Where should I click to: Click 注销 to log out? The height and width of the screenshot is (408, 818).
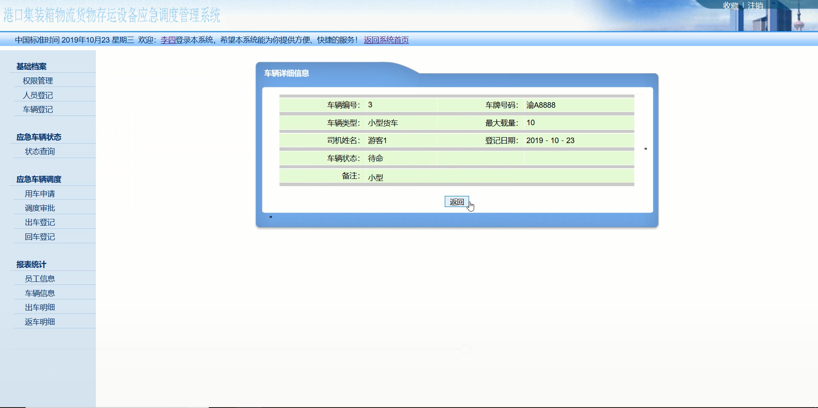(x=755, y=6)
